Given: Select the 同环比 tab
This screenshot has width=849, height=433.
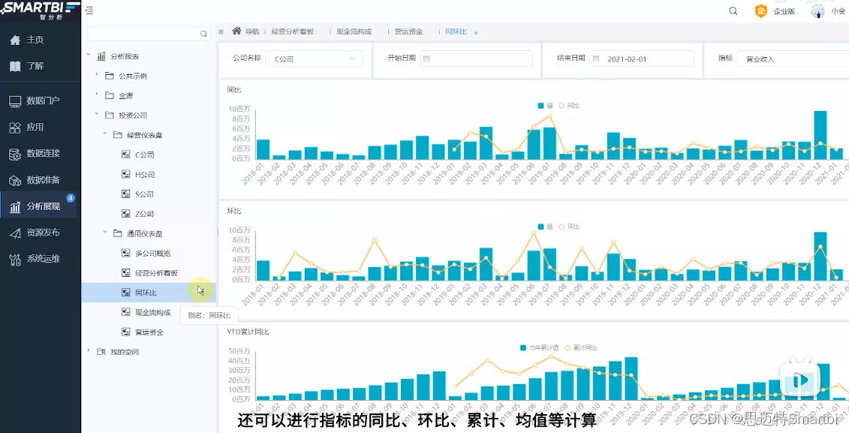Looking at the screenshot, I should point(456,32).
